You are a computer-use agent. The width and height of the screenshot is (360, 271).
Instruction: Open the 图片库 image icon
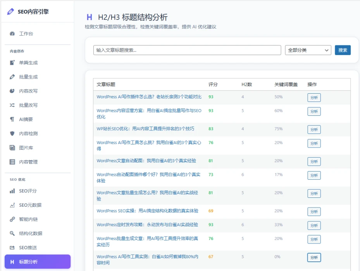(12, 148)
